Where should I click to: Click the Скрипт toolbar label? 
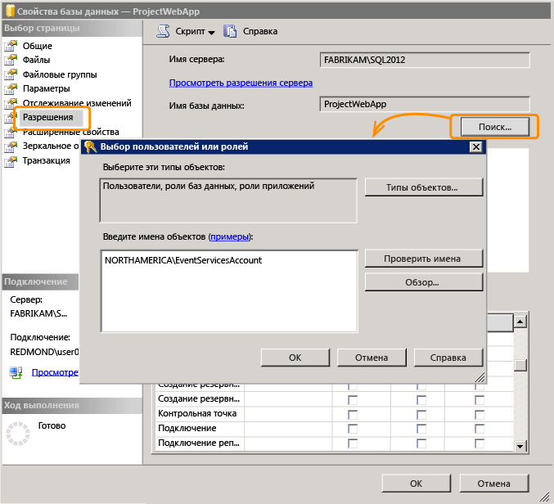coord(190,31)
